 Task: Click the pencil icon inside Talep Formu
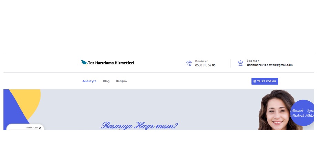[255, 81]
